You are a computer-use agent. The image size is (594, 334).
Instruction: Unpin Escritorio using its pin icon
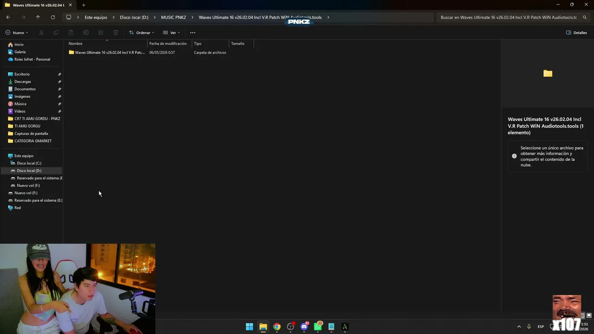(x=59, y=74)
